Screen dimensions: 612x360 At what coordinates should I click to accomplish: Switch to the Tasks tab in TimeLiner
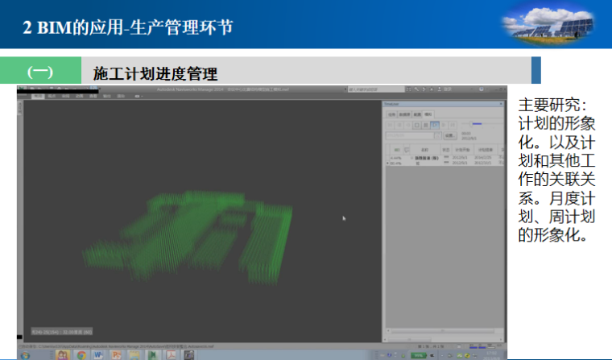[x=391, y=114]
